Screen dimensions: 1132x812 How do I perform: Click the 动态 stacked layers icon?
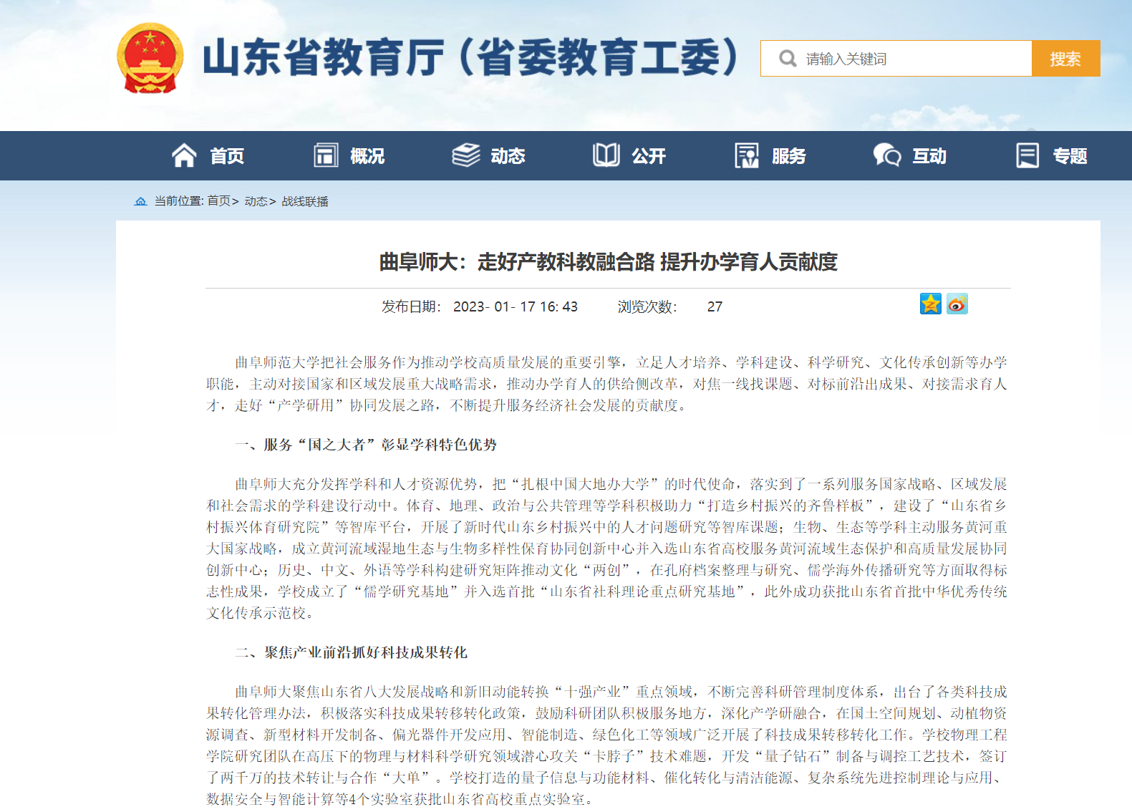point(466,155)
